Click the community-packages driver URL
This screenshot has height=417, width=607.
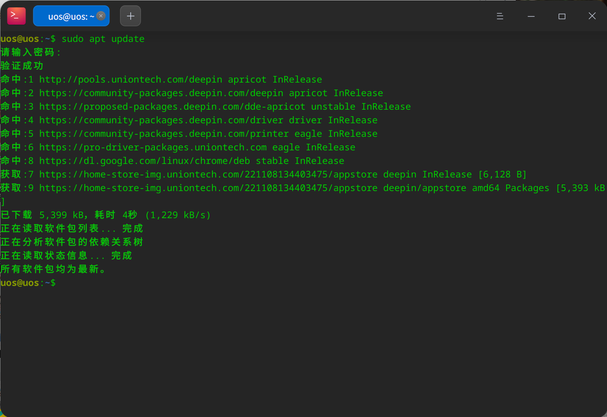[161, 120]
